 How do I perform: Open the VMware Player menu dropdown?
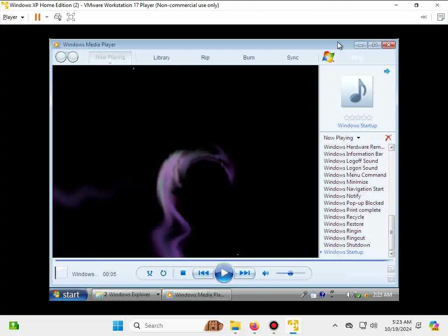click(13, 17)
